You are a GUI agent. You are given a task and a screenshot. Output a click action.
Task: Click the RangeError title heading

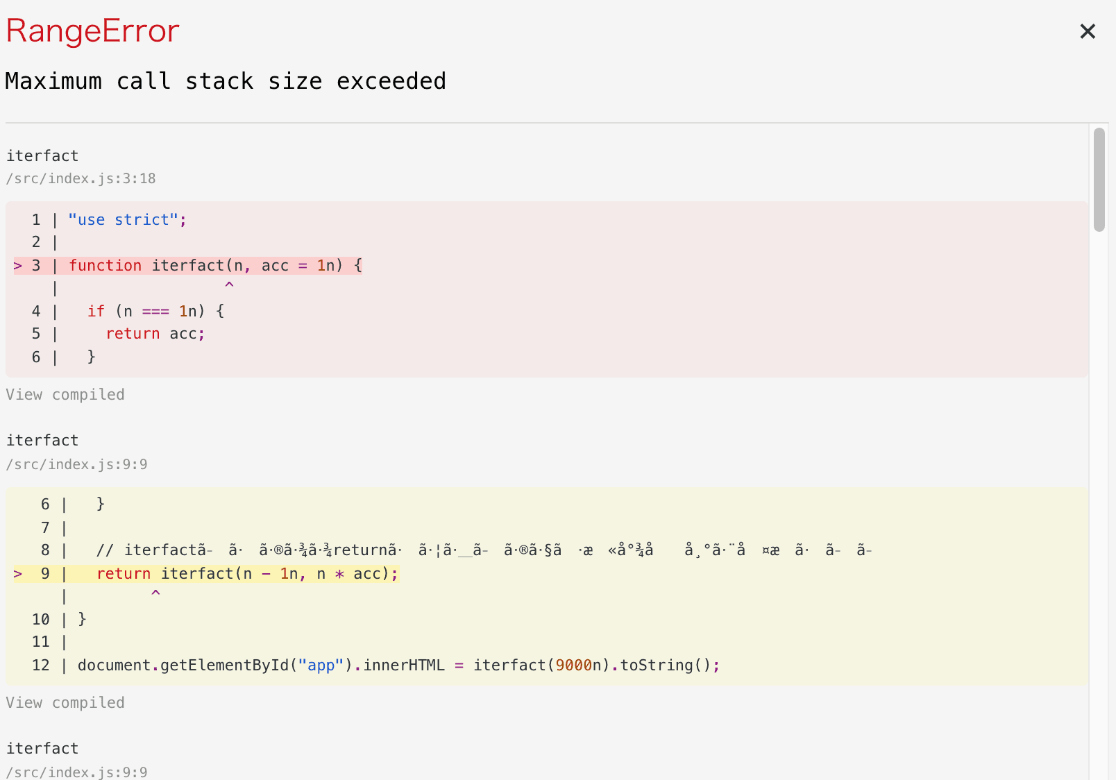point(92,31)
